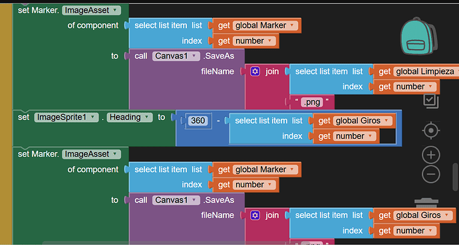Select the minus operator in the subtraction block

point(218,121)
